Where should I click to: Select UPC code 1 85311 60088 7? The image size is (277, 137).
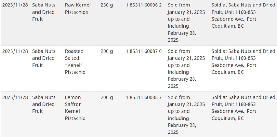(144, 97)
